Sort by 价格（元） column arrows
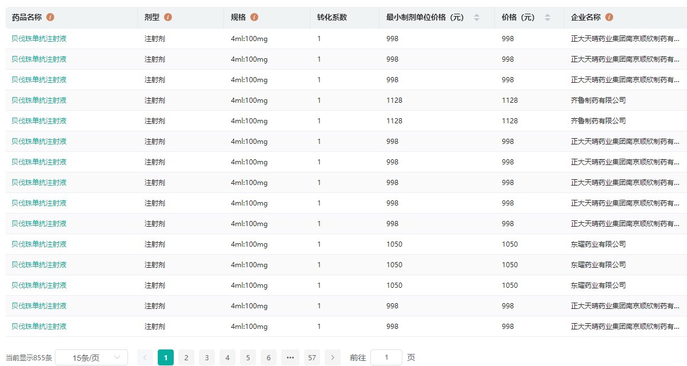Screen dimensions: 687x366 (x=548, y=17)
